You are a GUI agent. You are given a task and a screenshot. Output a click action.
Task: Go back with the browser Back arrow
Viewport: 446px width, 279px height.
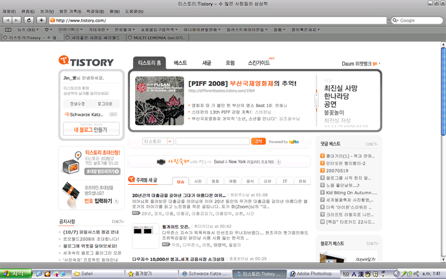[8, 20]
